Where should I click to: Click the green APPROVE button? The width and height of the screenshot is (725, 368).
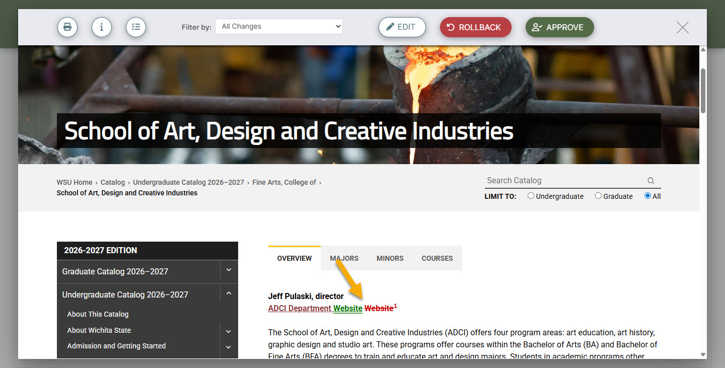(560, 27)
